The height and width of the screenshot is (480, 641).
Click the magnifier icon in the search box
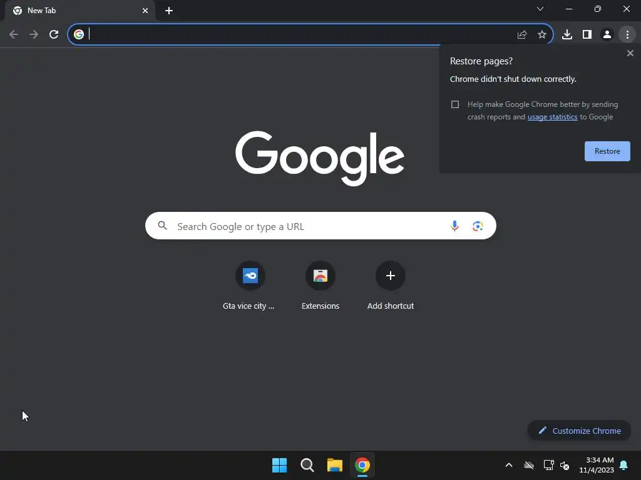point(162,225)
